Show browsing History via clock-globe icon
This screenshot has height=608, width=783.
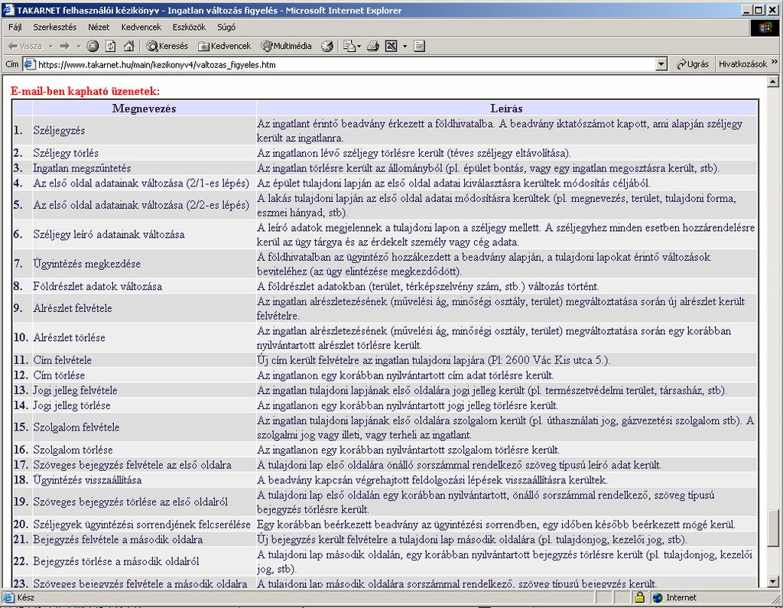327,47
